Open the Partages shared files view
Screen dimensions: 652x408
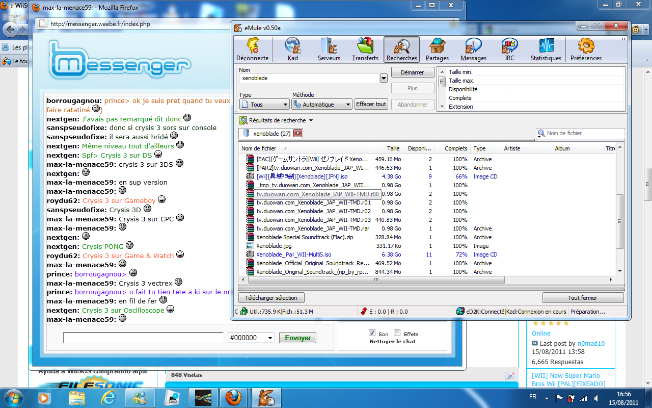[437, 49]
